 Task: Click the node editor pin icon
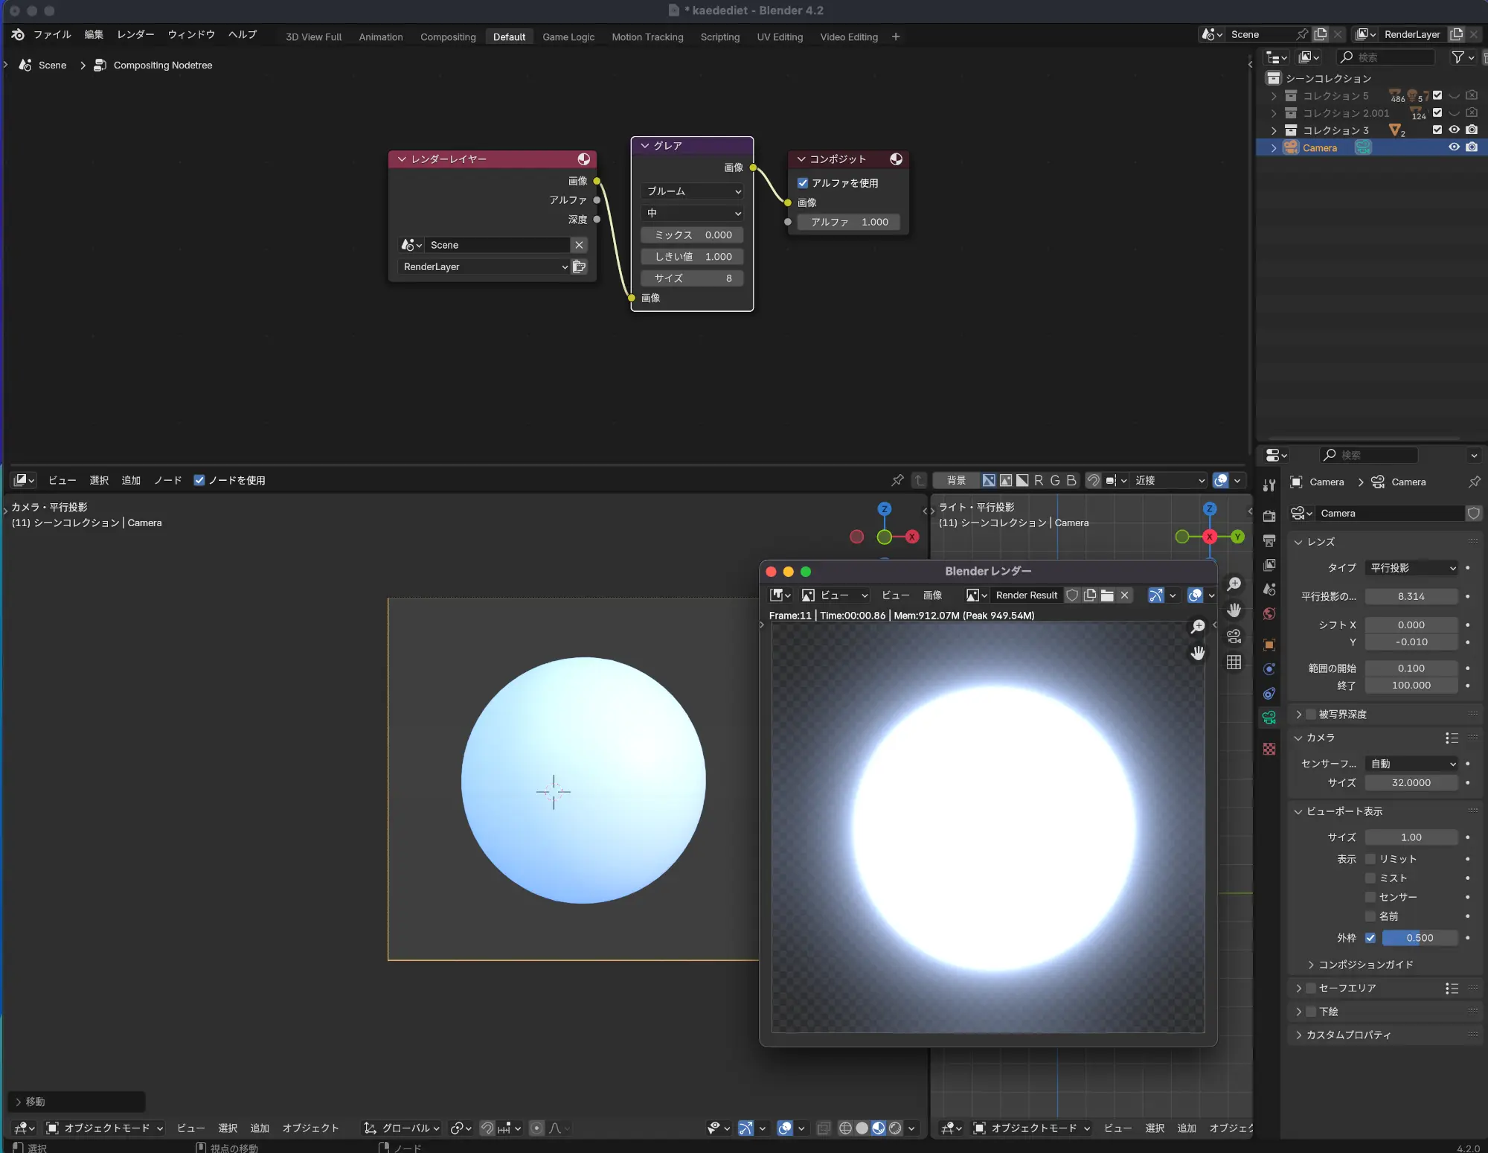click(x=897, y=480)
